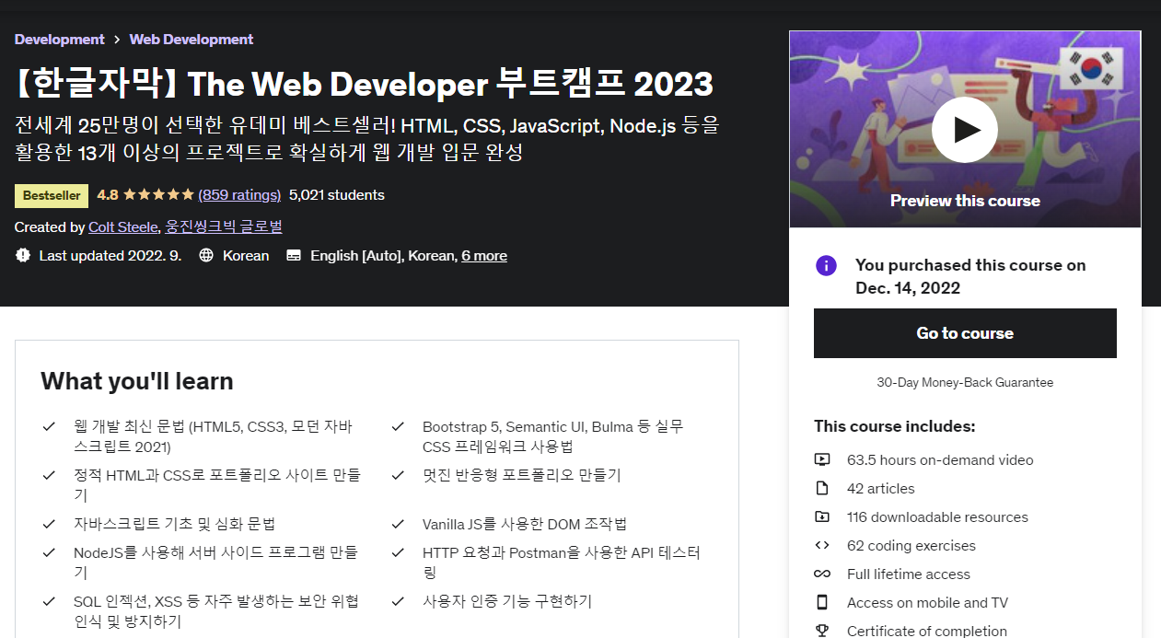
Task: Open instructor Colt Steele's profile
Action: (x=123, y=226)
